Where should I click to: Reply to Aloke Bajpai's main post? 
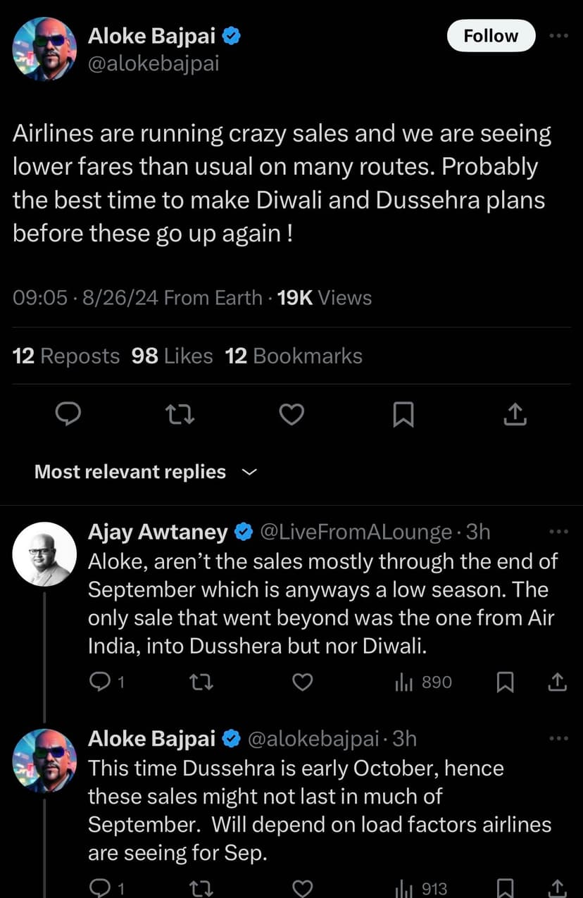(68, 416)
